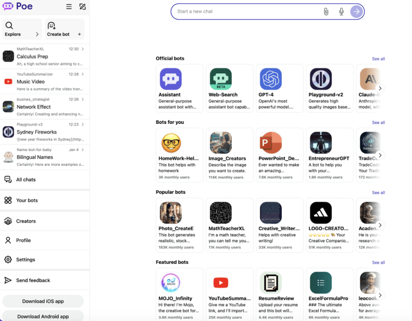
Task: Expand the Calculus Prep chat chevron
Action: [83, 49]
